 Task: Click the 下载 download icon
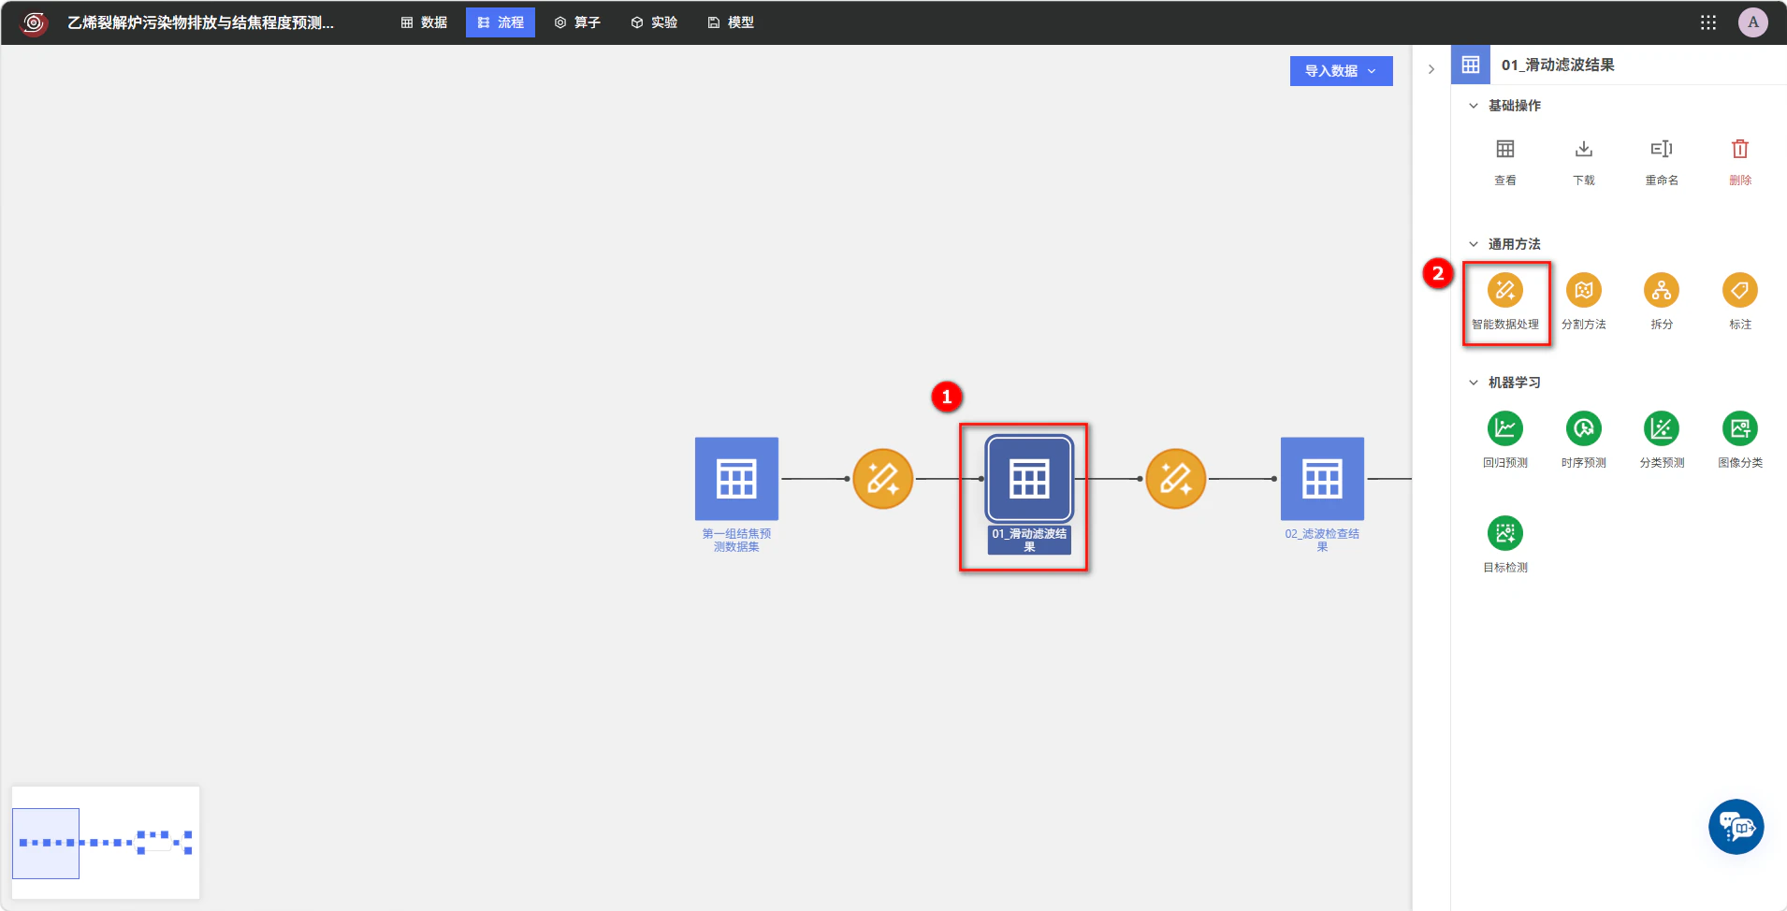(1583, 150)
